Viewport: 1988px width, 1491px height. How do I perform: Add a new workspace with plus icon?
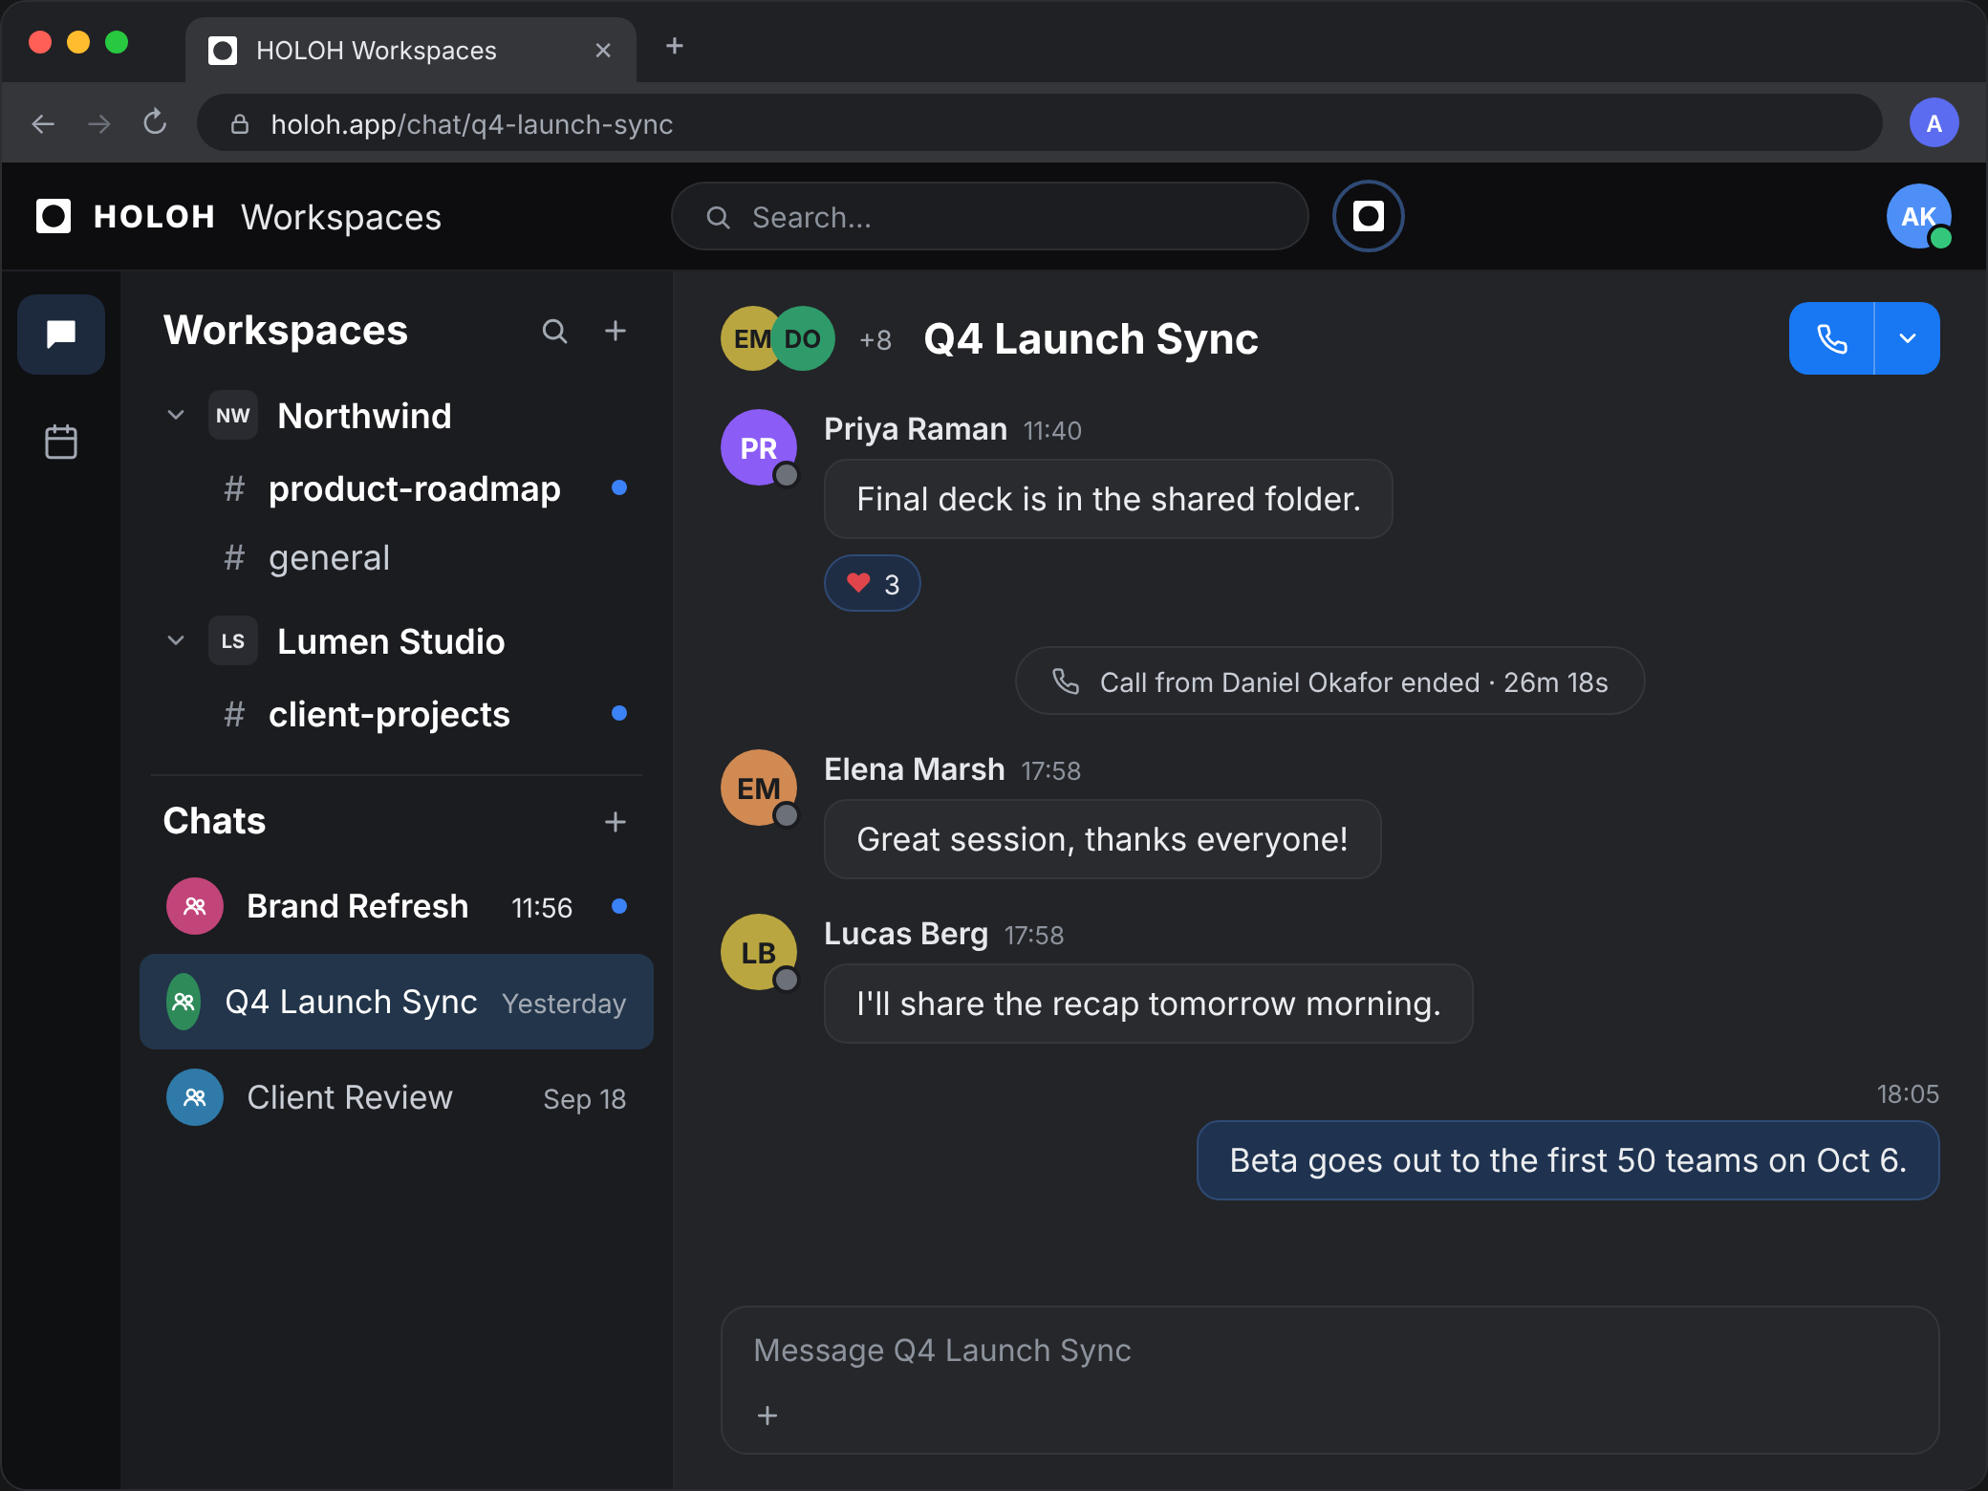(x=616, y=331)
